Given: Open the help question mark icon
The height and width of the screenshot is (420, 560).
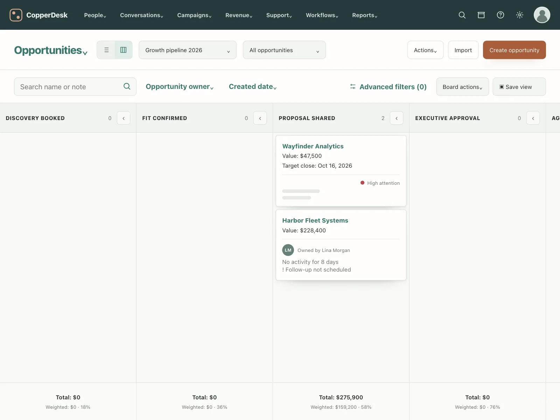Looking at the screenshot, I should click(x=500, y=15).
